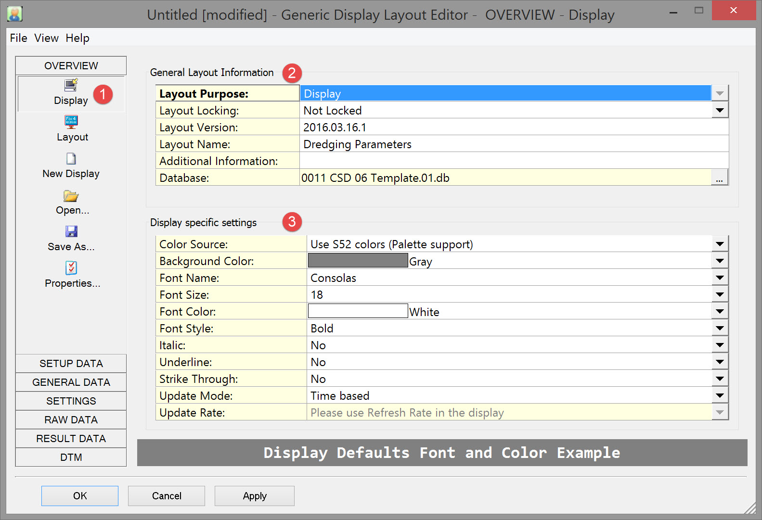Screen dimensions: 762x520
Task: Click the Layout Name field
Action: point(513,144)
